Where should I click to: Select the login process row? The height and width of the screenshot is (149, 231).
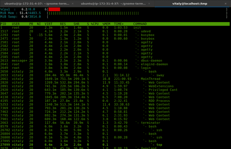pos(115,68)
